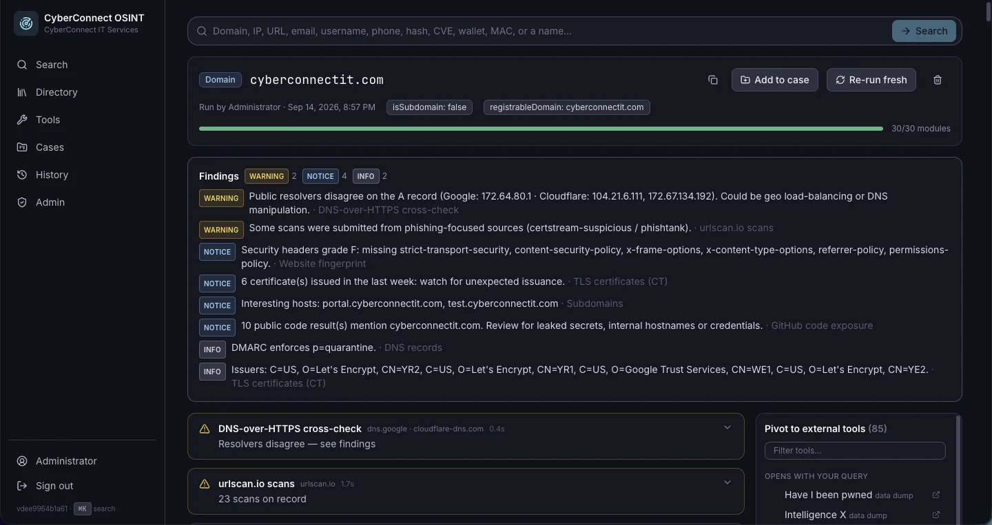The width and height of the screenshot is (992, 525).
Task: Click the Search button with the arrow
Action: (x=924, y=31)
